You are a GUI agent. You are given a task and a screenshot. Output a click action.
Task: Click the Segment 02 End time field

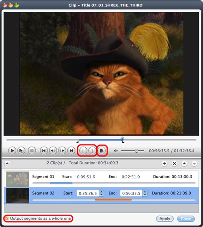(x=131, y=193)
